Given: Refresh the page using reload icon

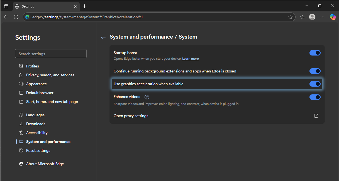Looking at the screenshot, I should (x=16, y=17).
